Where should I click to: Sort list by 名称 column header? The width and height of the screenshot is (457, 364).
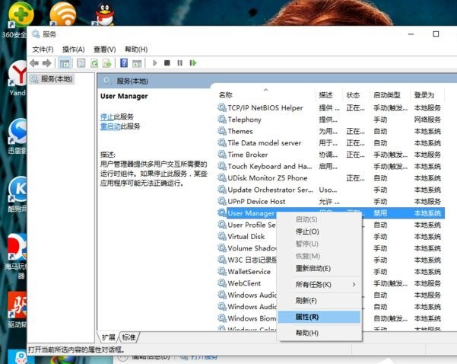[x=226, y=95]
